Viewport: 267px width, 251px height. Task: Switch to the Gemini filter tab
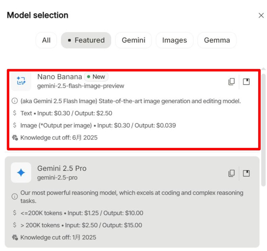[133, 40]
